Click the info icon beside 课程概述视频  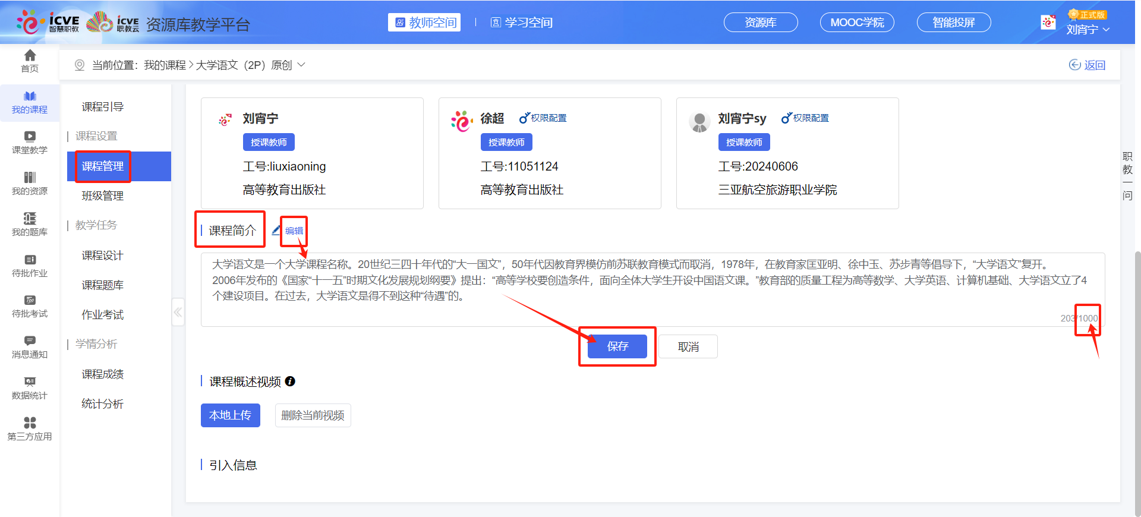[x=290, y=382]
